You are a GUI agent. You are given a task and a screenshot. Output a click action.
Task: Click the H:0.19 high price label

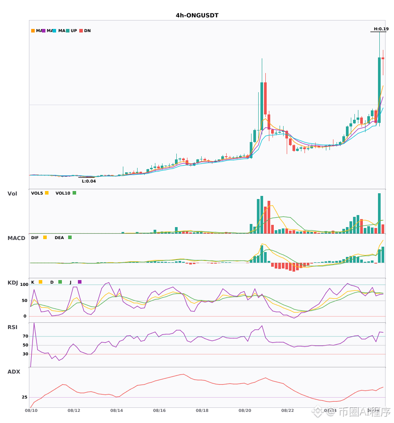381,29
